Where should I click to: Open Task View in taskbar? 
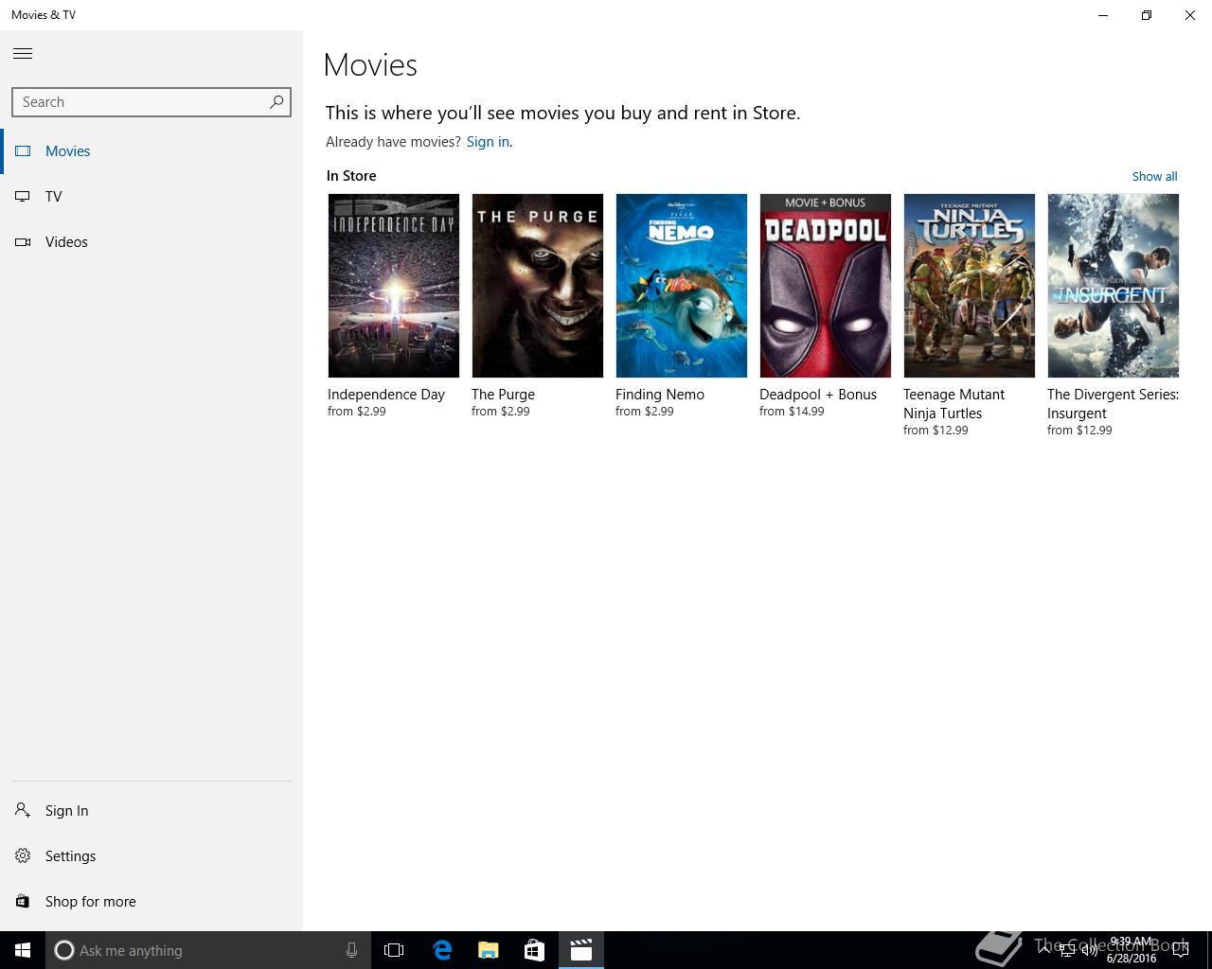coord(394,950)
